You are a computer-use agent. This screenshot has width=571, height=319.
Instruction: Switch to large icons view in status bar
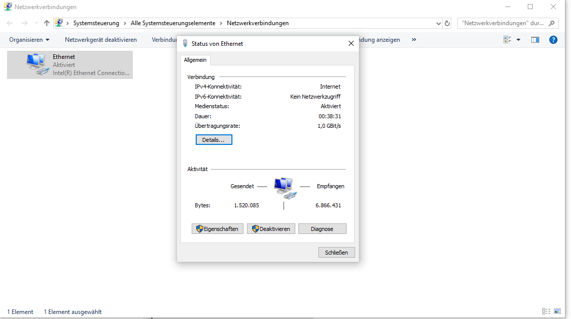(x=557, y=311)
